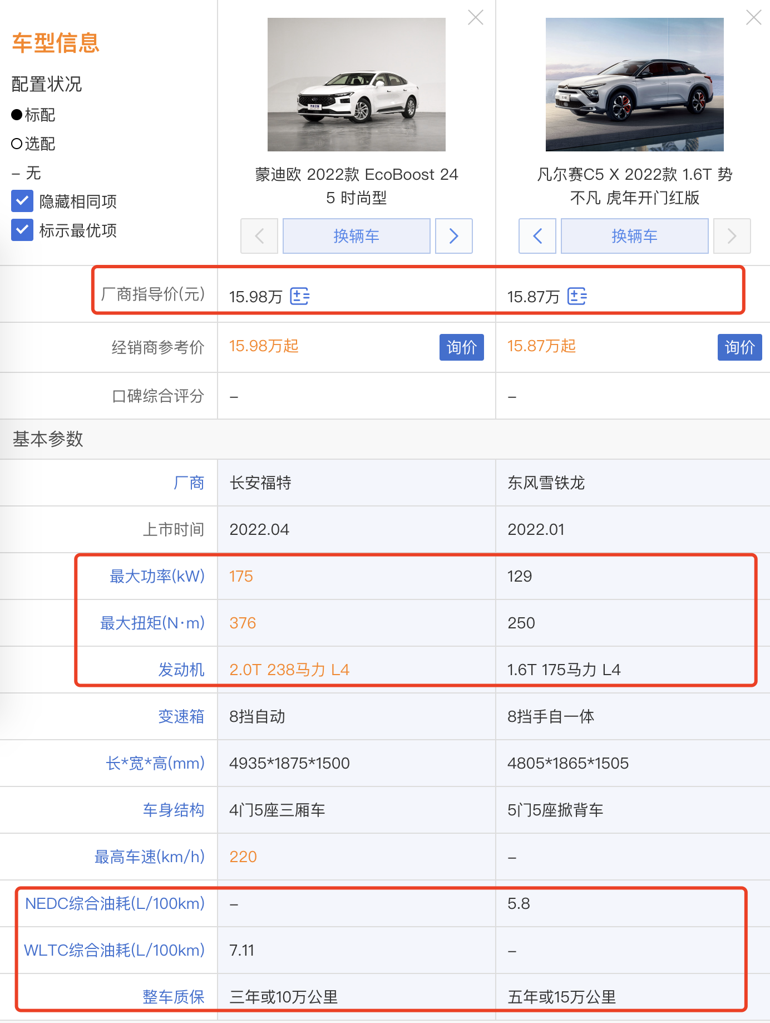
Task: Click the NEDC综合油耗 parameter link
Action: (x=115, y=903)
